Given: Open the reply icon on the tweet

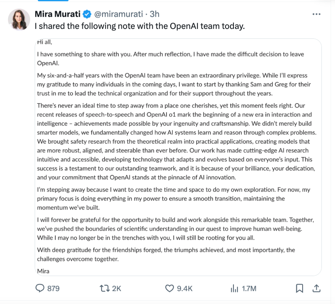Looking at the screenshot, I should click(x=40, y=288).
